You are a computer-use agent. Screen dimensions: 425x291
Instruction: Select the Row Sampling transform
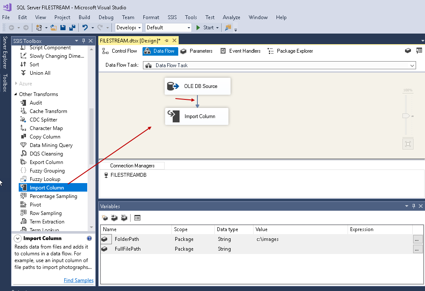46,213
